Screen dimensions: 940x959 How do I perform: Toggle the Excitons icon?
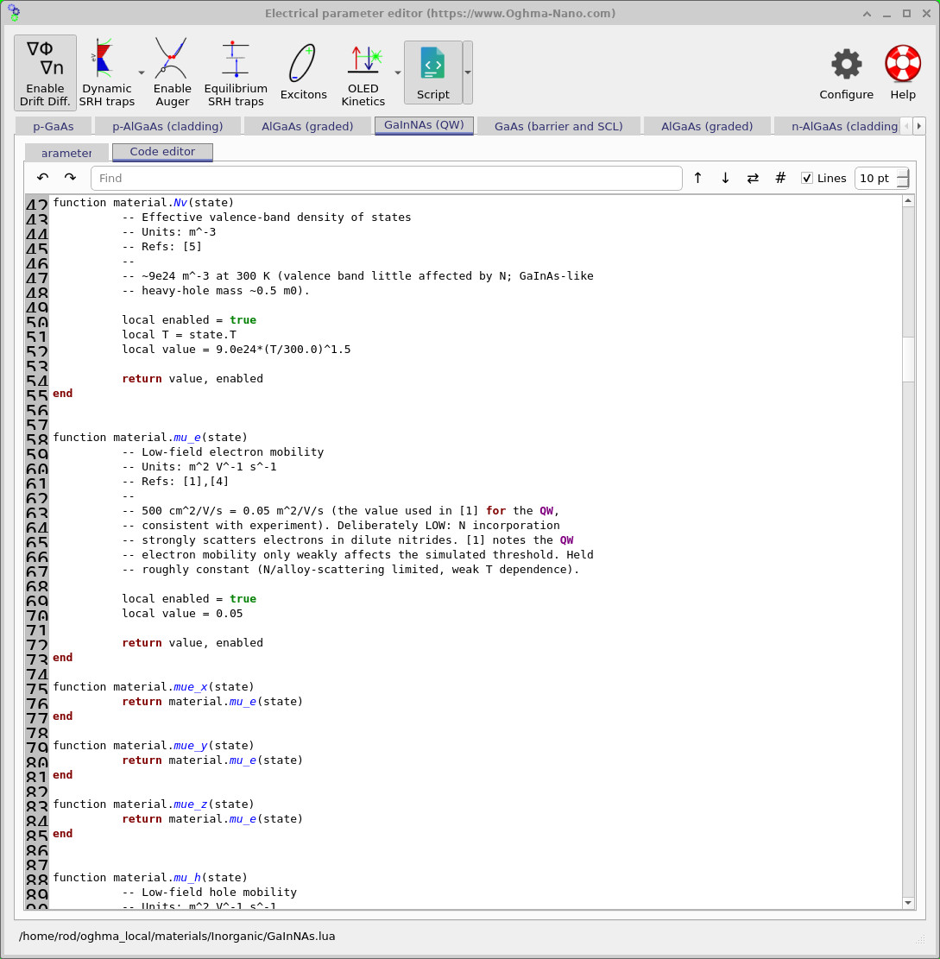(303, 73)
